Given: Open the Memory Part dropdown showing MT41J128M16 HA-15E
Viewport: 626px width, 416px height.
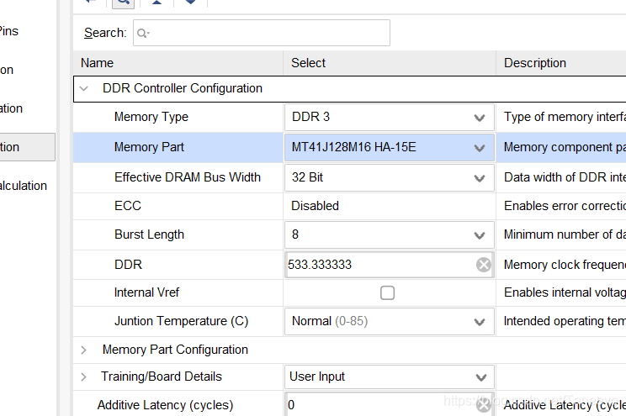Looking at the screenshot, I should click(x=390, y=148).
